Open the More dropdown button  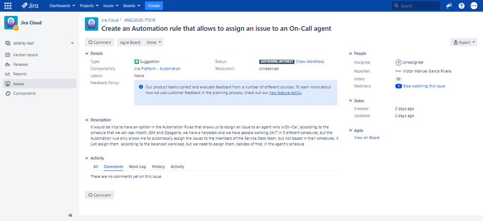tap(154, 42)
